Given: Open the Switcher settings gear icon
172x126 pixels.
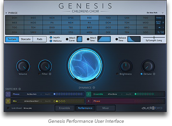Looking at the screenshot, I should coord(19,89).
